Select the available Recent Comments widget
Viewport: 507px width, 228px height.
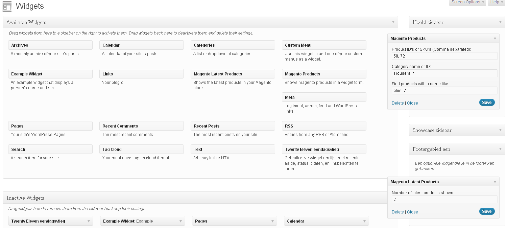point(142,126)
